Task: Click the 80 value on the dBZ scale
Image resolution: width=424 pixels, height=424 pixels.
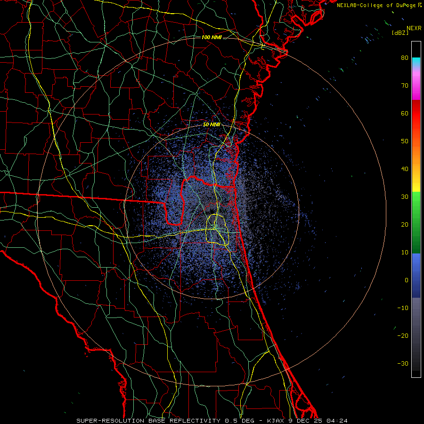Action: [405, 57]
